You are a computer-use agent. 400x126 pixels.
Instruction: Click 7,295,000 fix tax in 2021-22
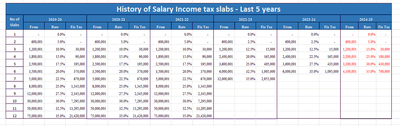[205, 101]
